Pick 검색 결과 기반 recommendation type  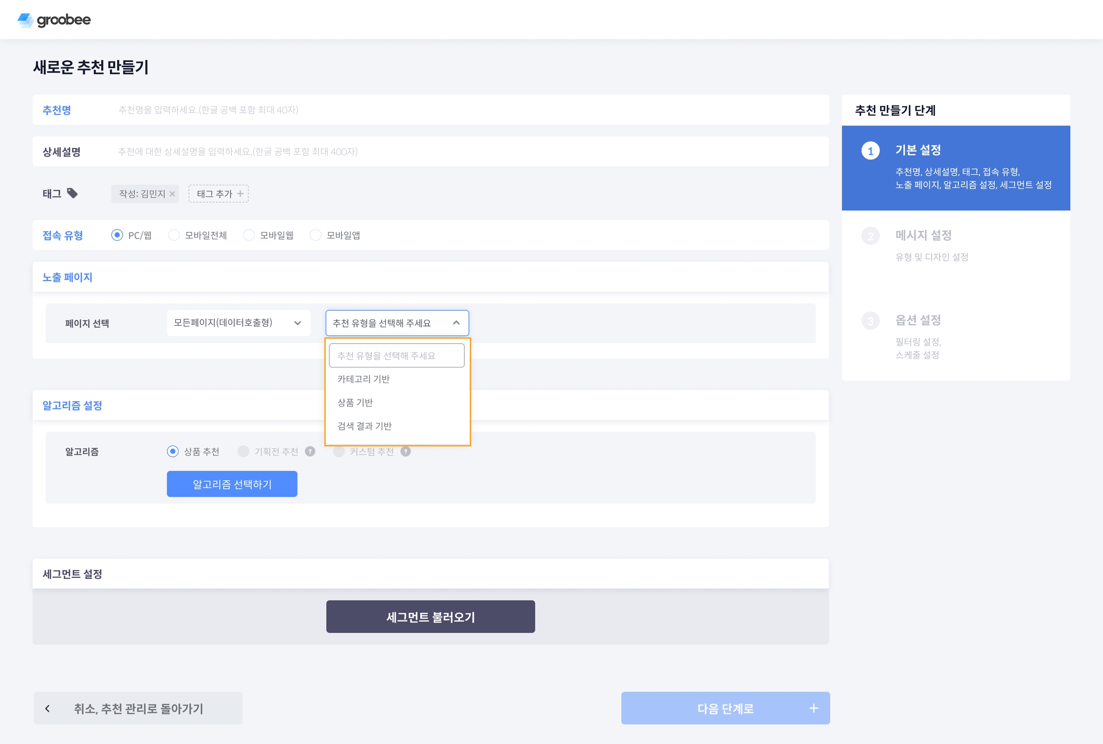364,426
